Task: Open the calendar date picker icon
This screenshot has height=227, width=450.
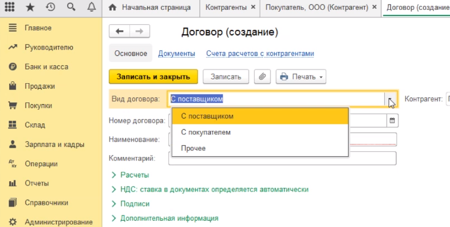Action: [392, 120]
